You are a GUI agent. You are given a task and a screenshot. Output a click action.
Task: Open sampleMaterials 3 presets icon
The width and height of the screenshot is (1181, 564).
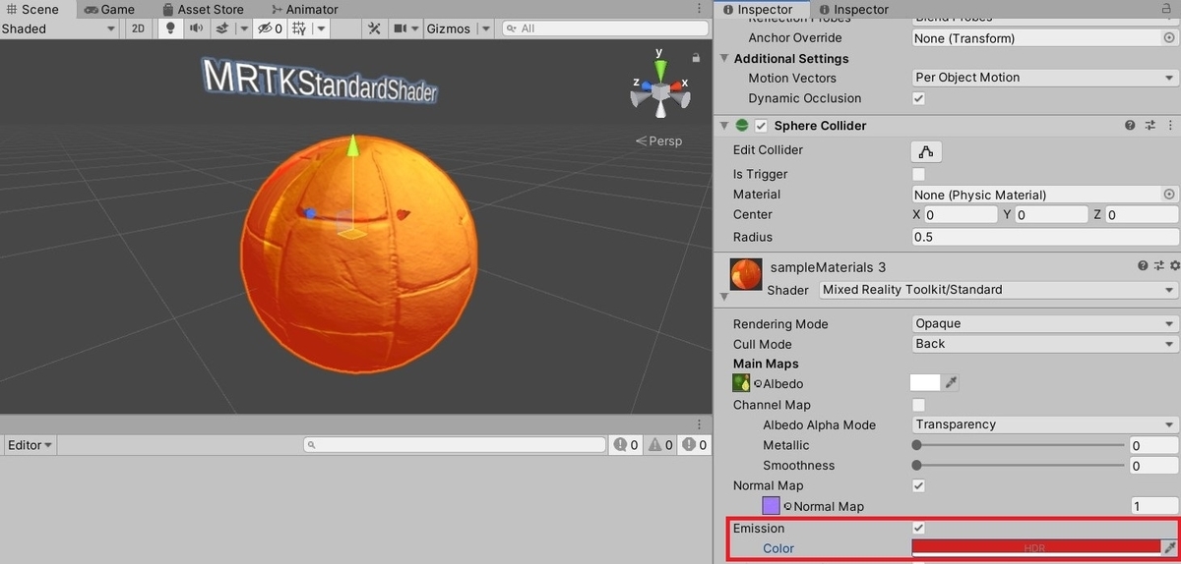point(1158,265)
